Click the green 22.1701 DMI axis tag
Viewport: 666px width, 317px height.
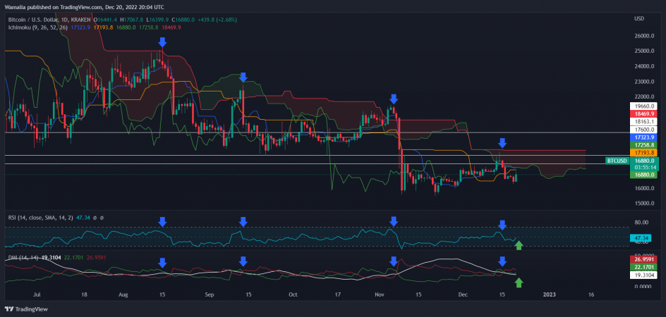pyautogui.click(x=643, y=266)
